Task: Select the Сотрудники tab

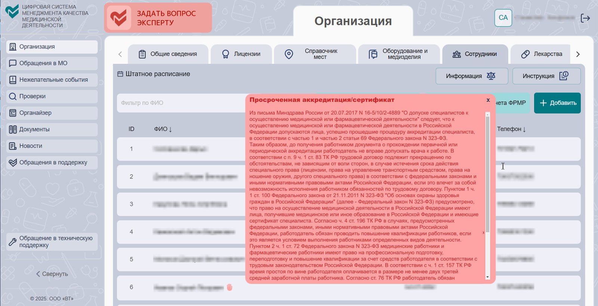Action: (475, 54)
